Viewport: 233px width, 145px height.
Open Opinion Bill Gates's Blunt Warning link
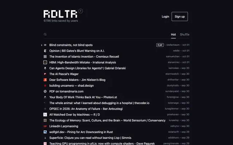tap(77, 51)
